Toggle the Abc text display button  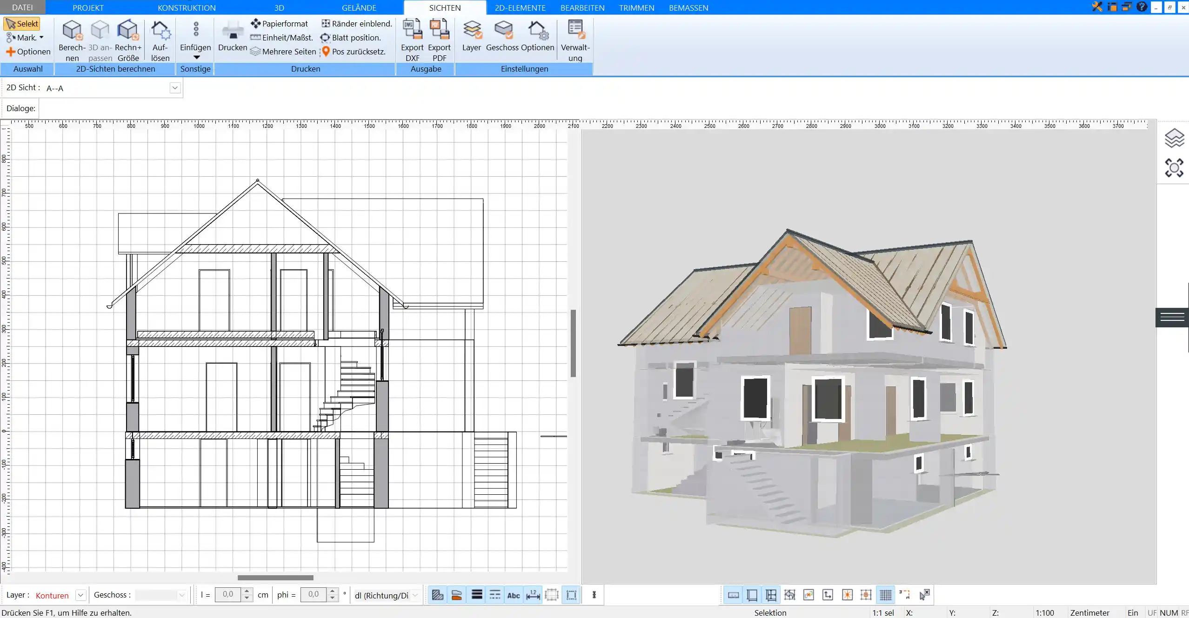514,595
